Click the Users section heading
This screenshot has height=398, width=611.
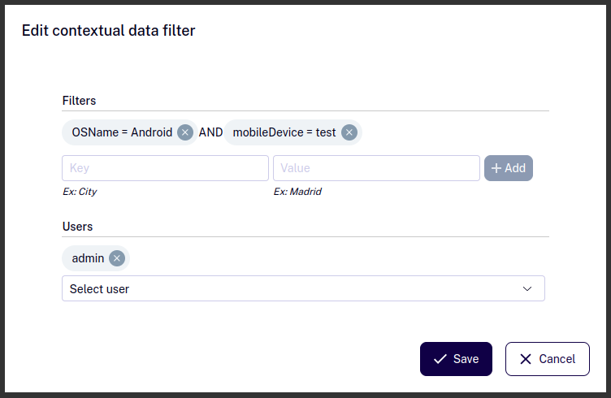tap(77, 227)
